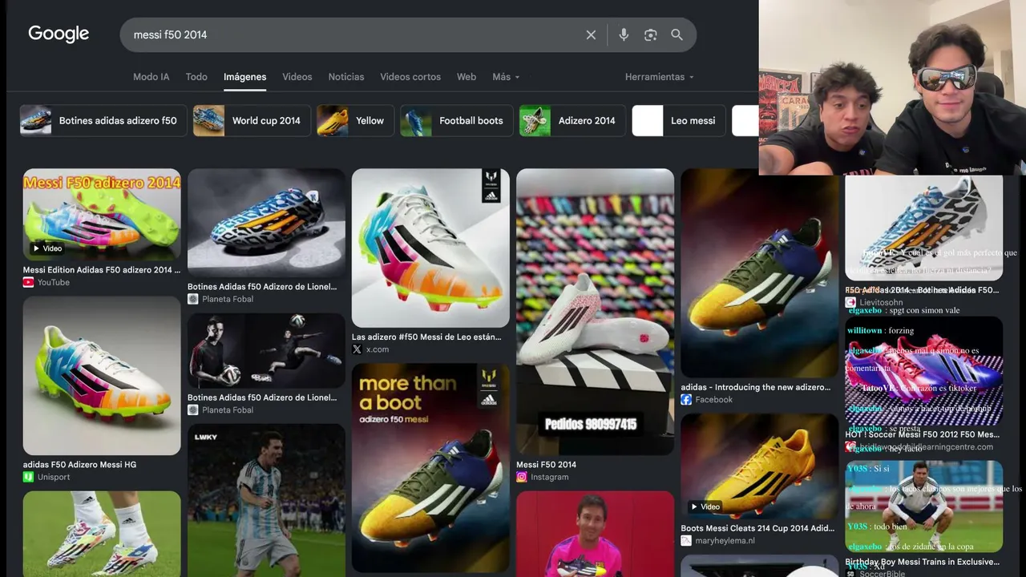Start voice search with the microphone icon
Viewport: 1026px width, 577px height.
(624, 35)
